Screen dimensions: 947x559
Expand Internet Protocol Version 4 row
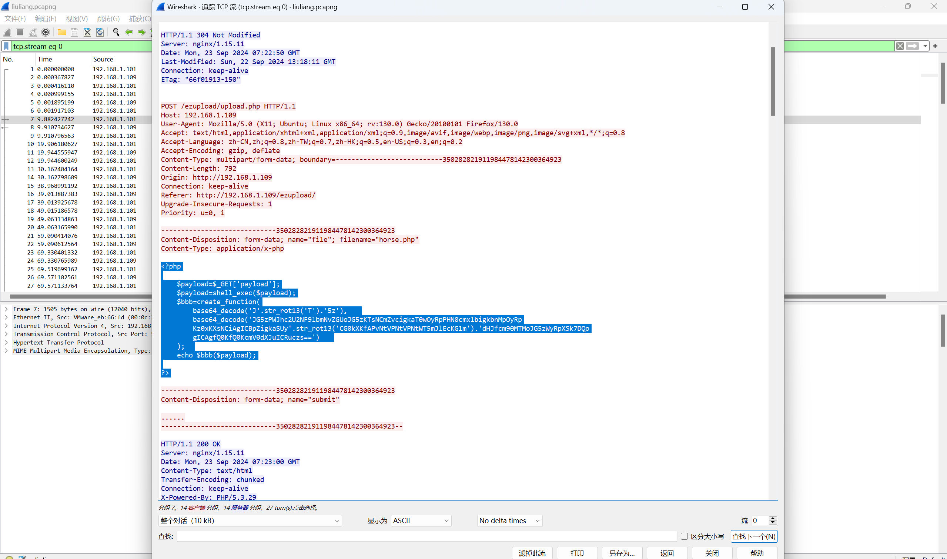tap(6, 326)
